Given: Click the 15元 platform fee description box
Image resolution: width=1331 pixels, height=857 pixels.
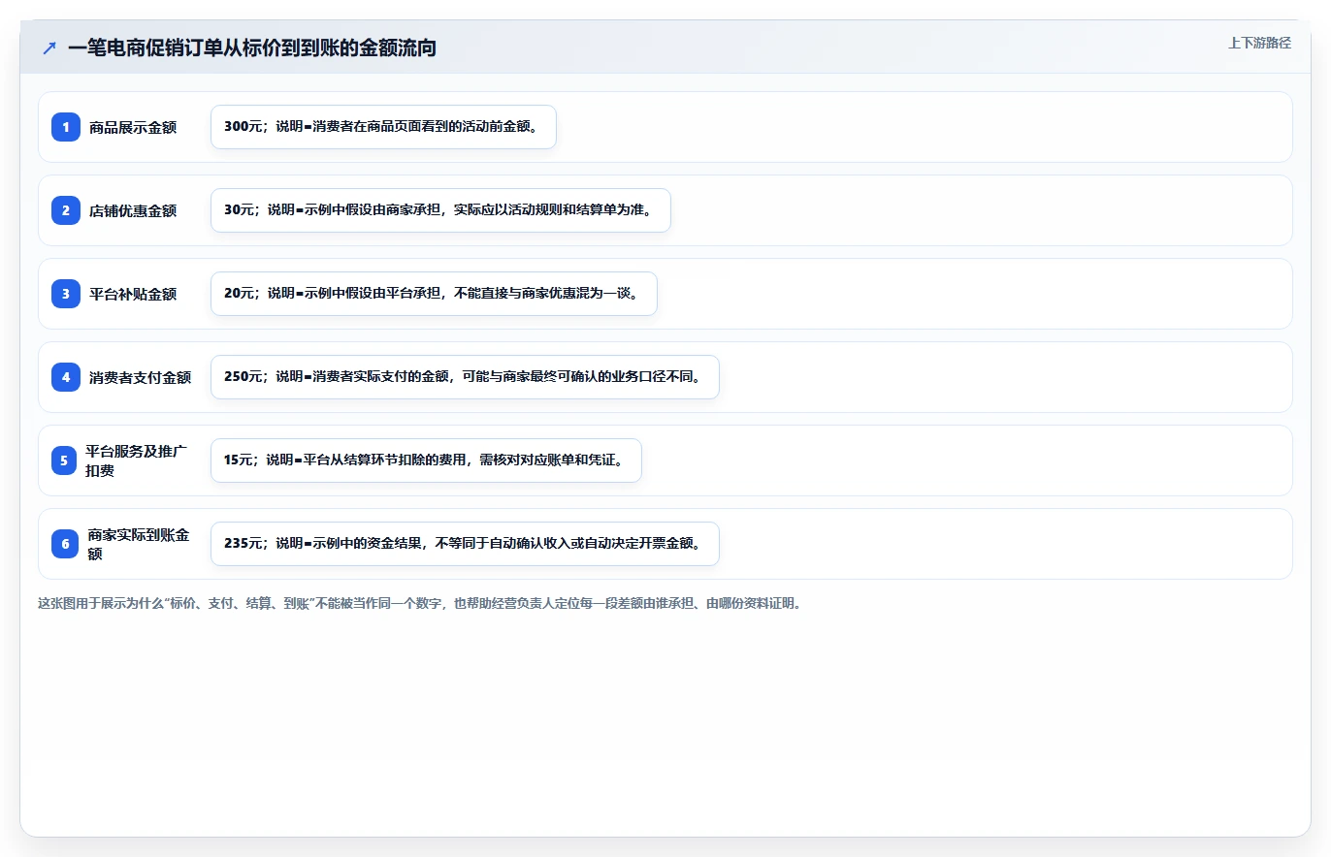Looking at the screenshot, I should (x=426, y=460).
